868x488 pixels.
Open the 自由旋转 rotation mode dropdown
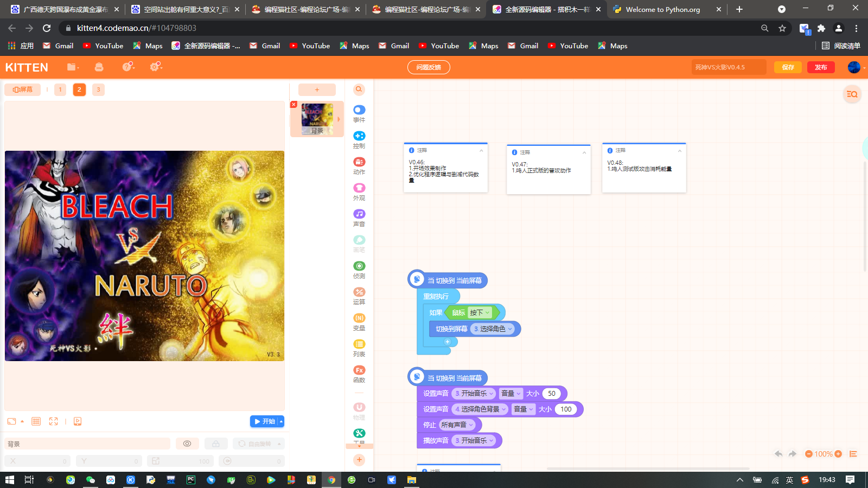pos(259,444)
